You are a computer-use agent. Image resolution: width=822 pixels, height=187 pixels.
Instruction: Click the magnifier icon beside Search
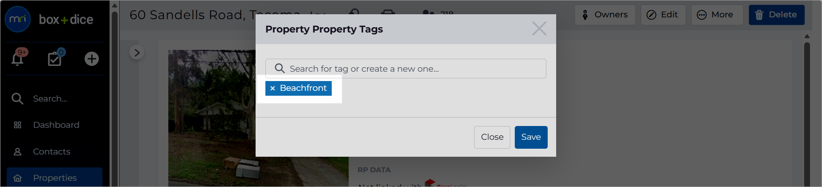17,99
